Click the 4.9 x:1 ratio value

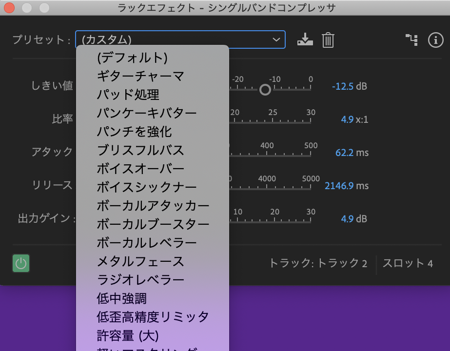[x=347, y=119]
